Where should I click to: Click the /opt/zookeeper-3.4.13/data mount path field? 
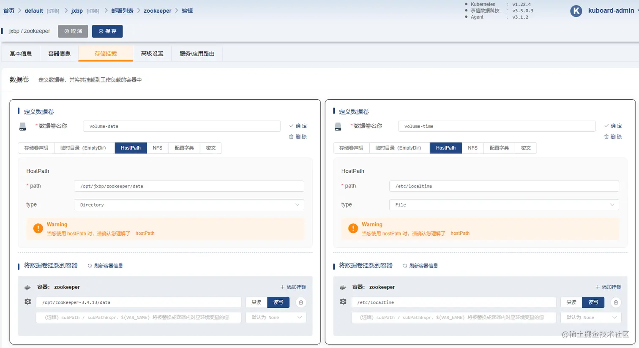coord(139,302)
